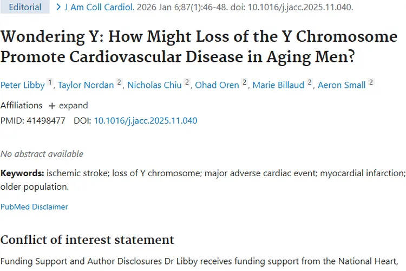Viewport: 406px width, 271px height.
Task: Open the PubMed Disclaimer link
Action: (x=34, y=207)
